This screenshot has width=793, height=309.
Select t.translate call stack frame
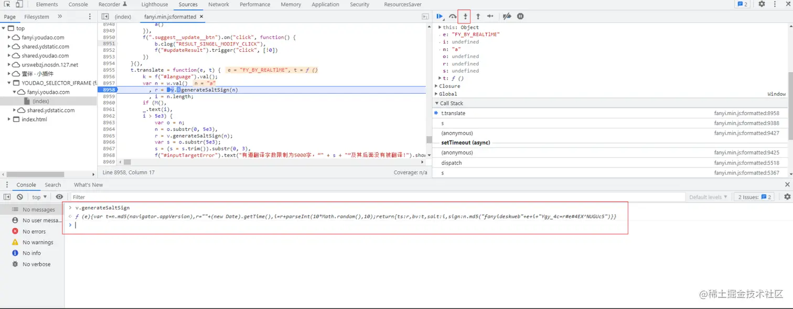coord(610,113)
